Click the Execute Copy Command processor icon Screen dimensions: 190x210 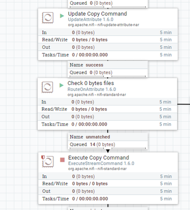click(x=48, y=162)
